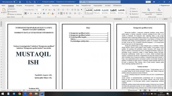Toggle Superscript formatting
The width and height of the screenshot is (172, 96).
[41, 13]
